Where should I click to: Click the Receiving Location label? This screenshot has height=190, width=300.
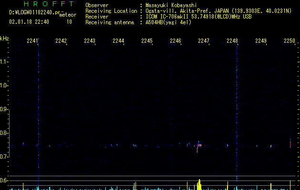[111, 11]
